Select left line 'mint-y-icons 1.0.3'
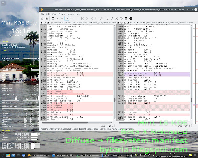 [x=80, y=105]
